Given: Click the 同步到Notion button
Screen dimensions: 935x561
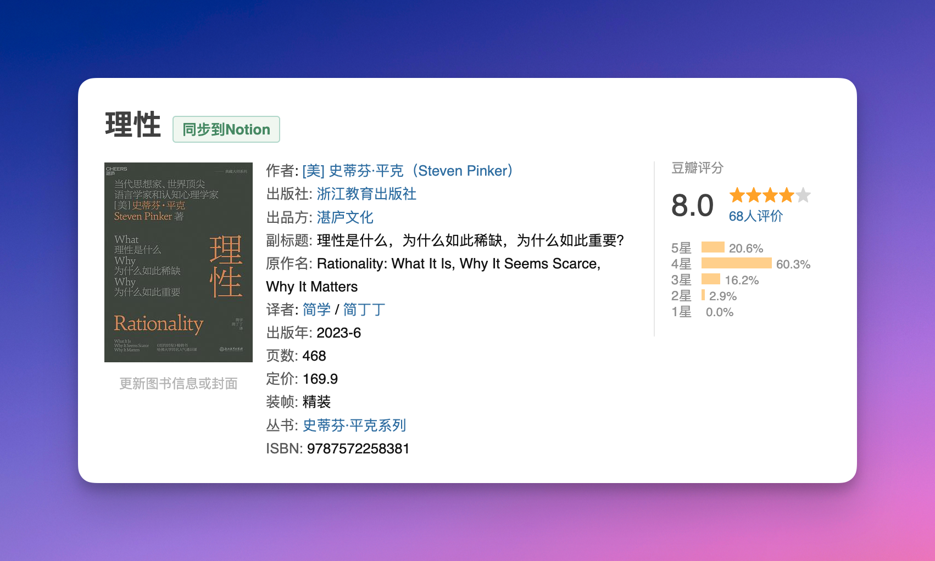Looking at the screenshot, I should [x=226, y=130].
